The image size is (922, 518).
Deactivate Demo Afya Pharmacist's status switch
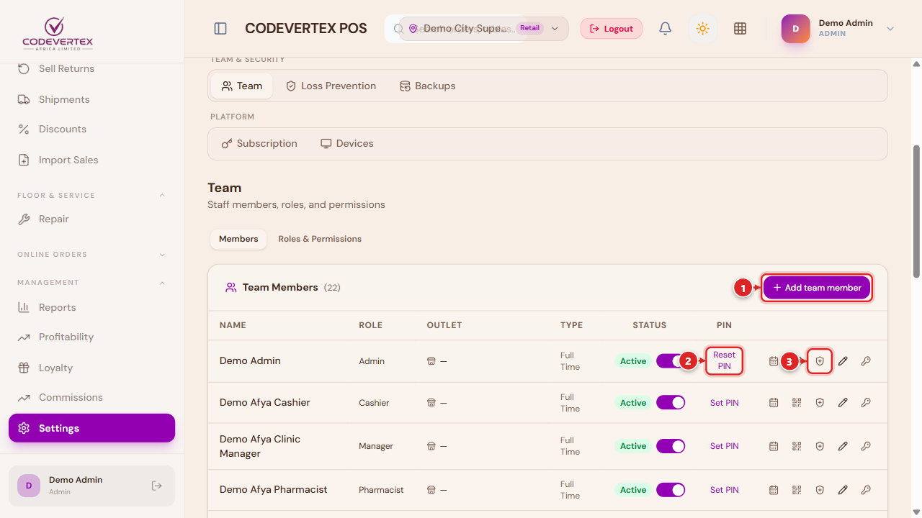671,490
